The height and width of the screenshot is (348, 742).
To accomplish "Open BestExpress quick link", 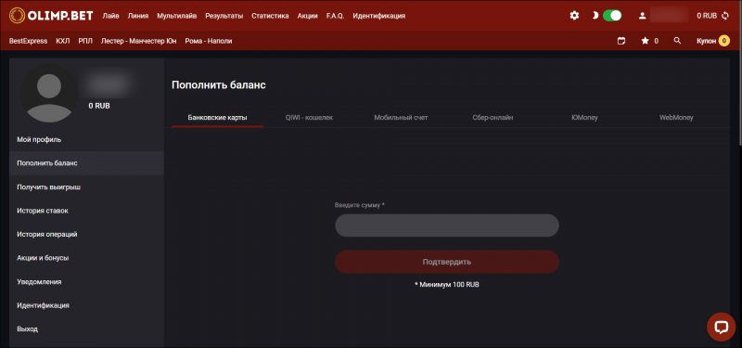I will 29,41.
